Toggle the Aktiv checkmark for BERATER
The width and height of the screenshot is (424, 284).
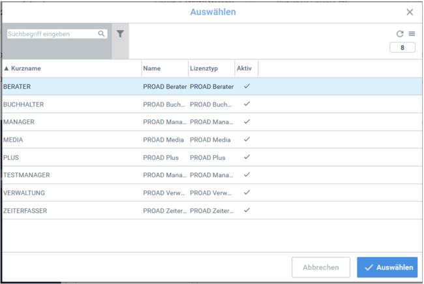click(x=247, y=86)
